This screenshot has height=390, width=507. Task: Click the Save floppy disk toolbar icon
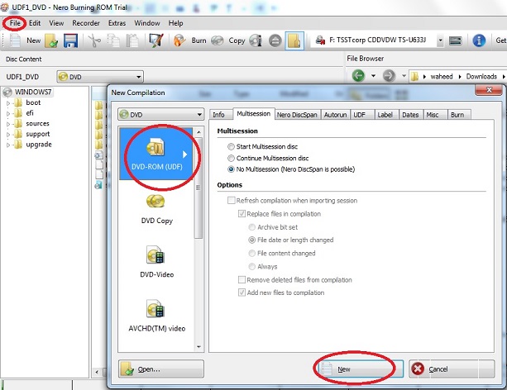[x=70, y=40]
